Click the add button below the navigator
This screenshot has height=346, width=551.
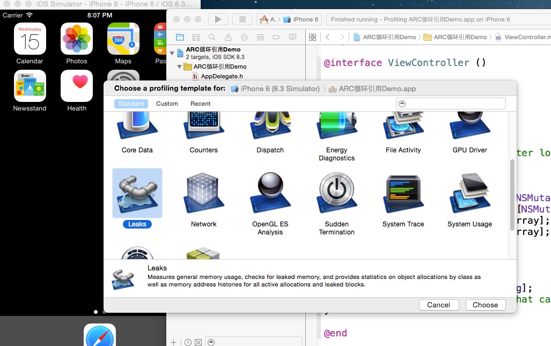pyautogui.click(x=174, y=342)
